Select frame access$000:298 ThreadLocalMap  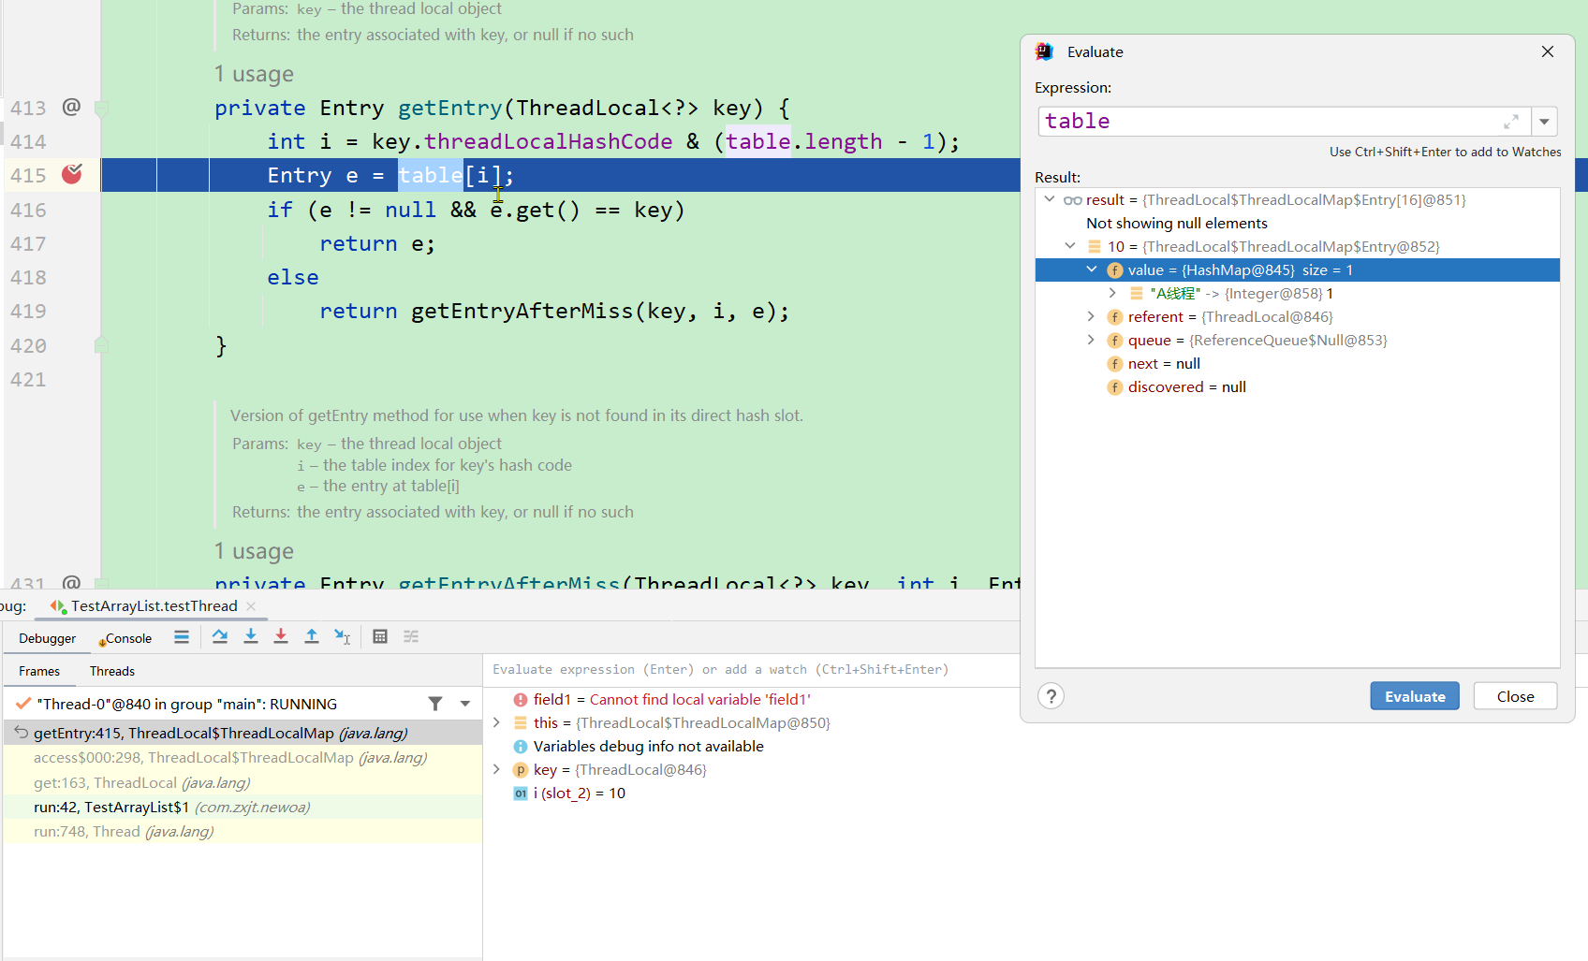coord(243,758)
